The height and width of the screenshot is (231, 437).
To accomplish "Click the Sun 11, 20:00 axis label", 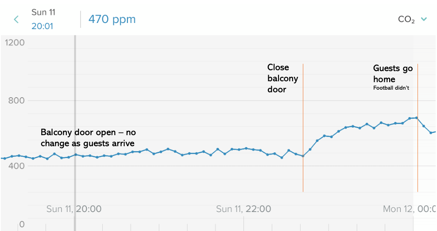I will 74,209.
